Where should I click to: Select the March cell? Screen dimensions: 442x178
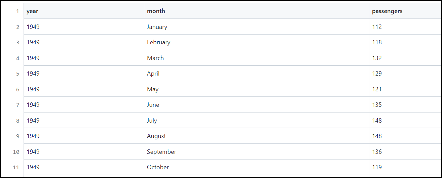[155, 58]
